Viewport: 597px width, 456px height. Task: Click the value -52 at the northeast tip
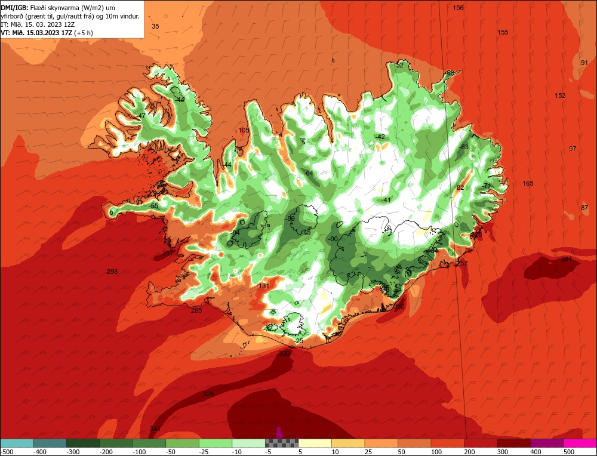point(398,66)
